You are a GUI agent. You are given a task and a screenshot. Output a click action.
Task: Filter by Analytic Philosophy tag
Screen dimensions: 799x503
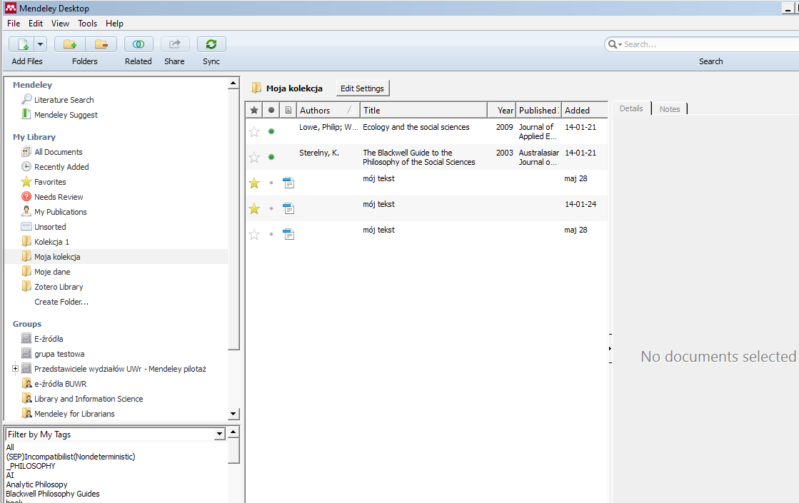click(36, 484)
